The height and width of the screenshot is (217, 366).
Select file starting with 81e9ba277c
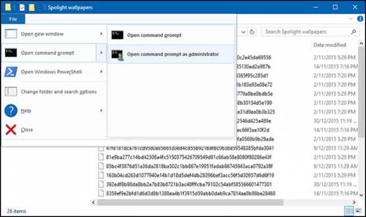(189, 157)
